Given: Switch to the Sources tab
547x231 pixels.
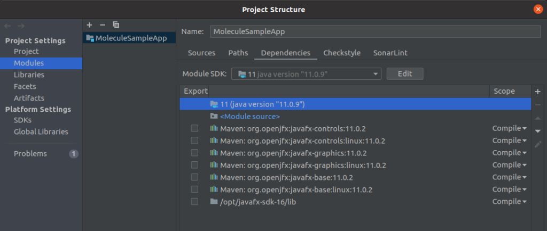Looking at the screenshot, I should tap(201, 53).
